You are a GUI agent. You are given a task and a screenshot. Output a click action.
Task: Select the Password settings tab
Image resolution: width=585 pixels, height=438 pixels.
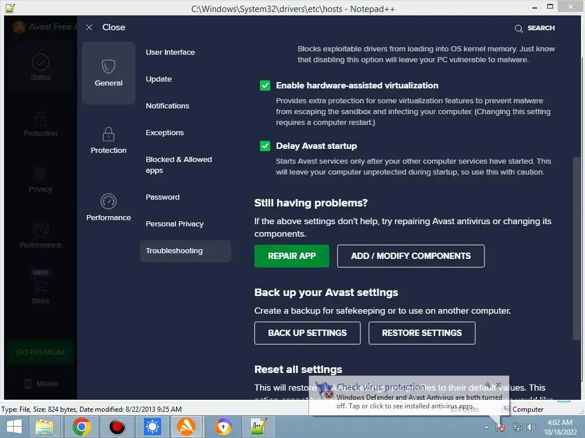tap(162, 197)
